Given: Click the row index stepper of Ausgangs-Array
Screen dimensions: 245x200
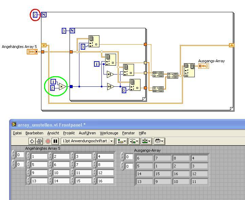Looking at the screenshot, I should [123, 157].
